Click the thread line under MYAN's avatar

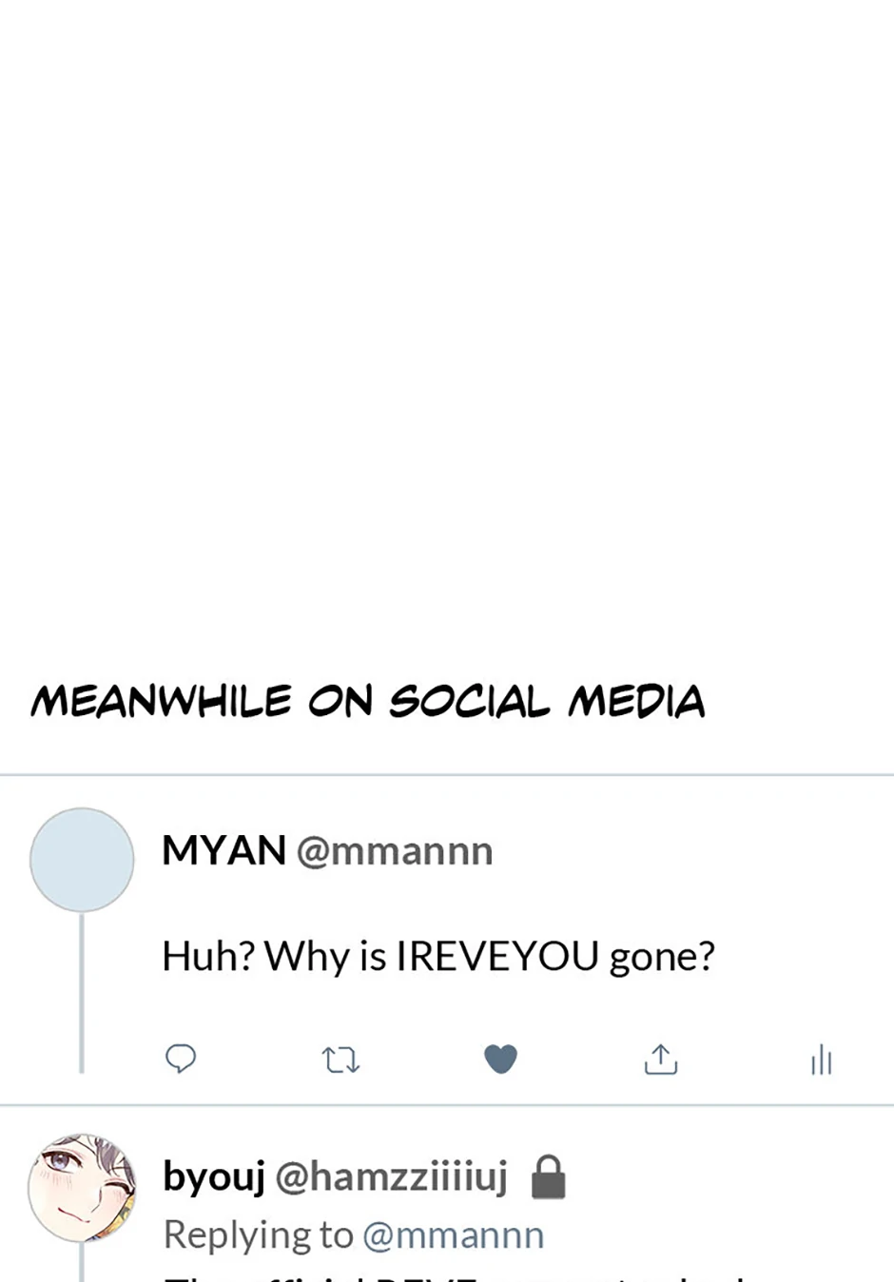coord(82,994)
